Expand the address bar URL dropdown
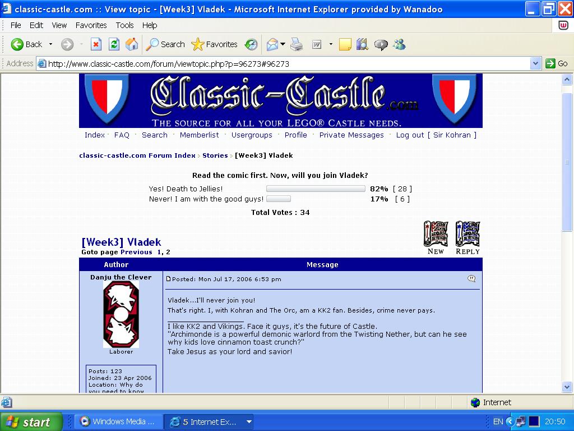574x431 pixels. pos(535,63)
